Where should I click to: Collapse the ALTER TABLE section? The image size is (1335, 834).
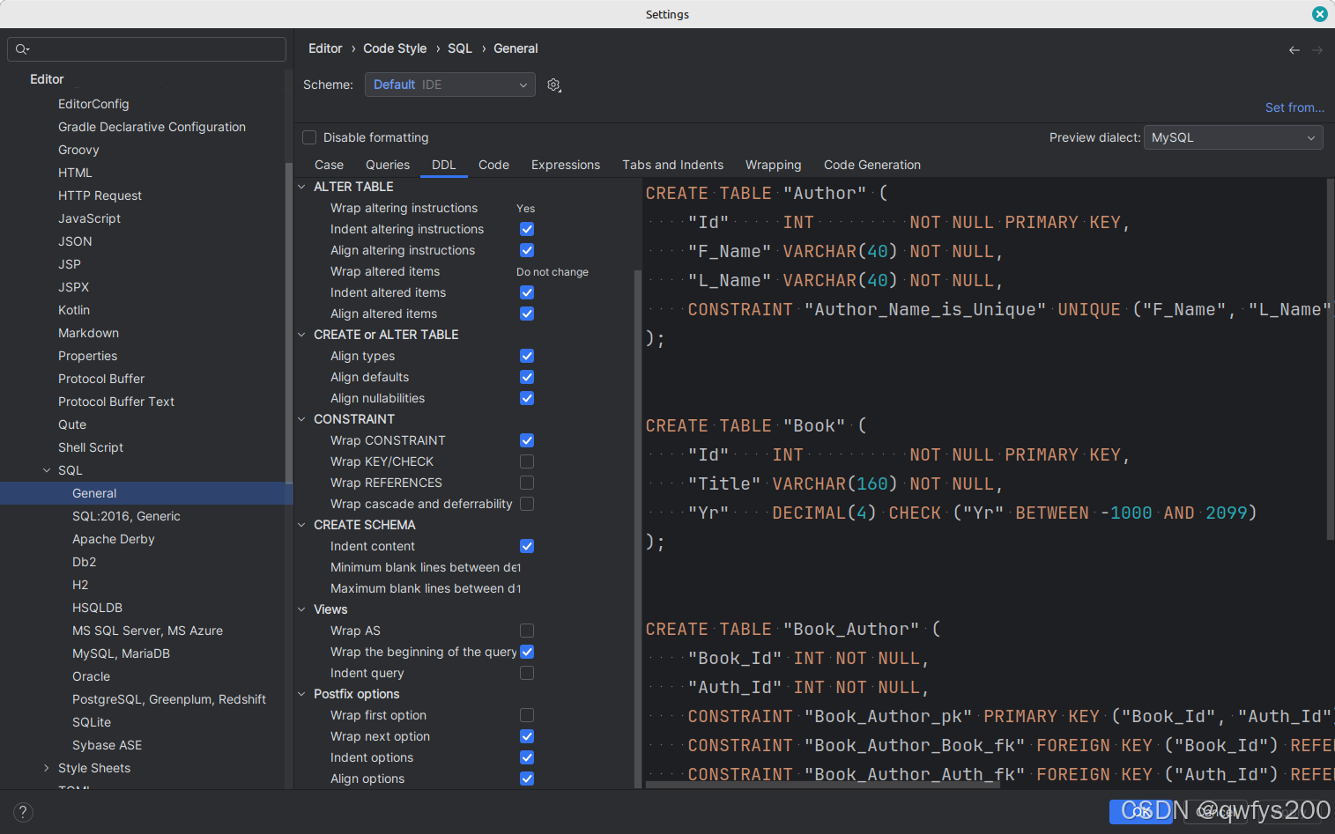[302, 187]
